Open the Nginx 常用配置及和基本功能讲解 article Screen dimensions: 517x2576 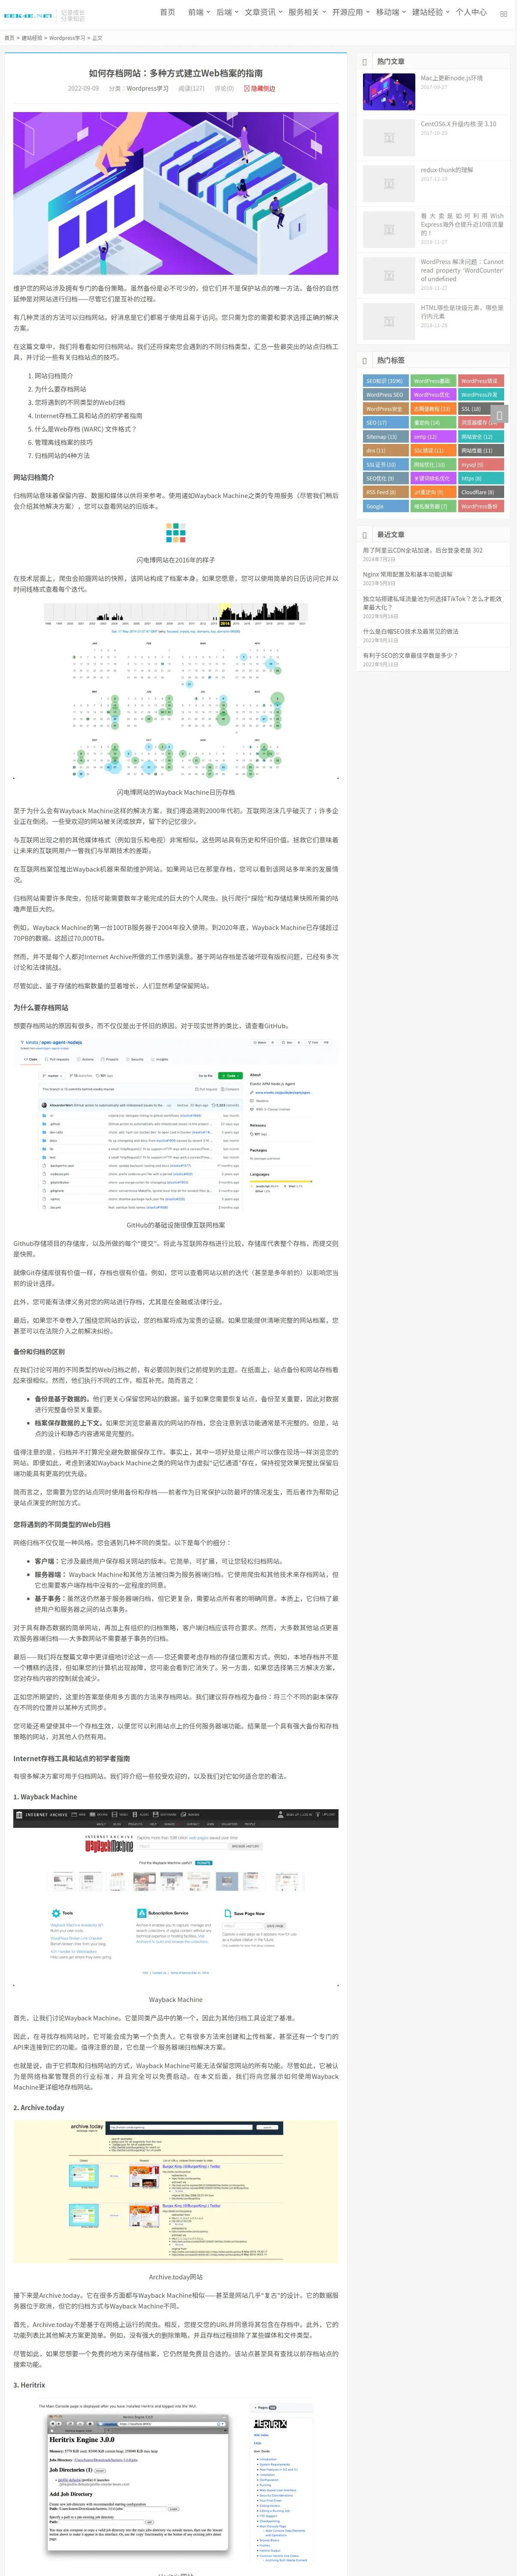407,574
